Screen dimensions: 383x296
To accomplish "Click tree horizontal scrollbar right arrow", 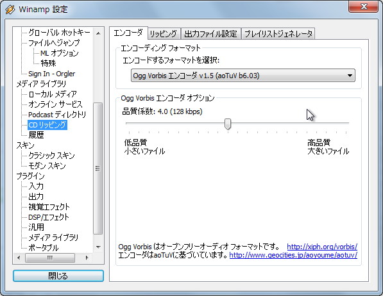I will point(87,258).
